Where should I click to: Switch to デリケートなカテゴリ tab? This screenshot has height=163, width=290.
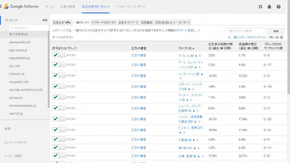104,22
